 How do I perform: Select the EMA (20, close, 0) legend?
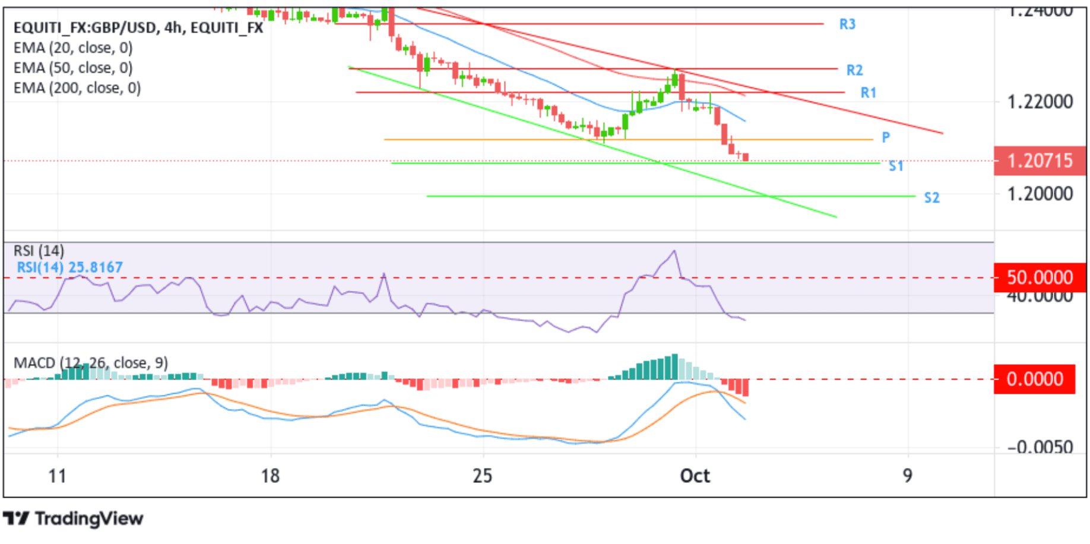point(73,48)
